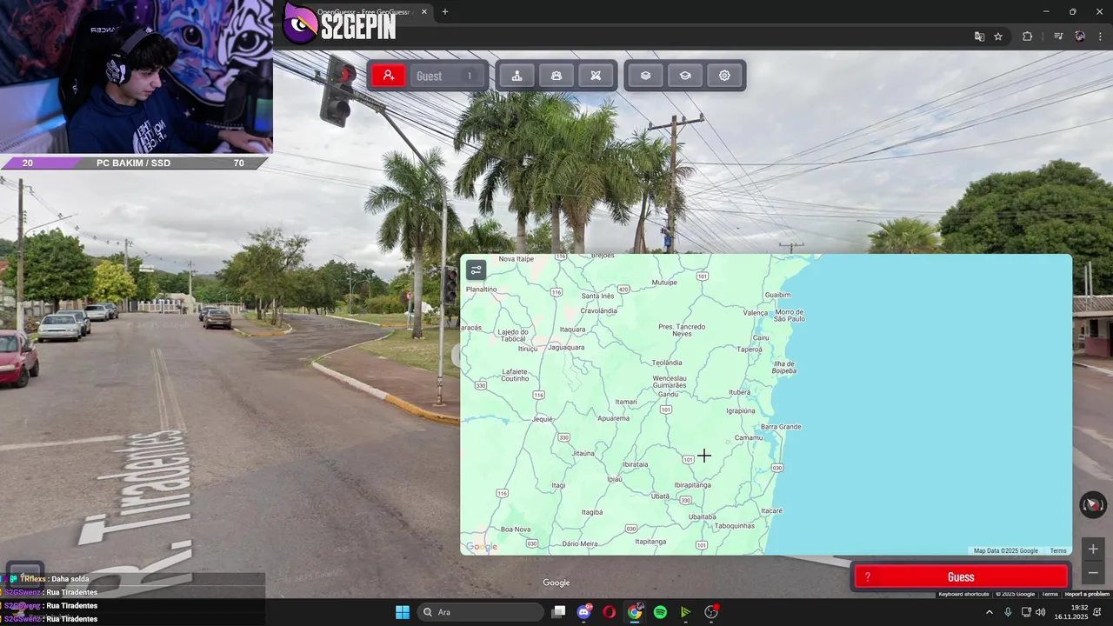Screen dimensions: 1113x626
Task: Open Terms link inside the minimap
Action: [1058, 550]
